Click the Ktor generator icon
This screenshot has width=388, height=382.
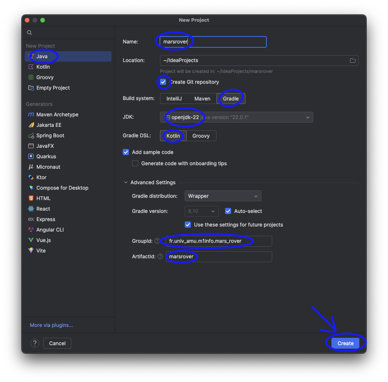(x=31, y=178)
